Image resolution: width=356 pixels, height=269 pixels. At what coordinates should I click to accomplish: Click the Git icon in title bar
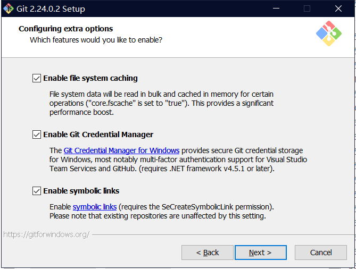9,9
